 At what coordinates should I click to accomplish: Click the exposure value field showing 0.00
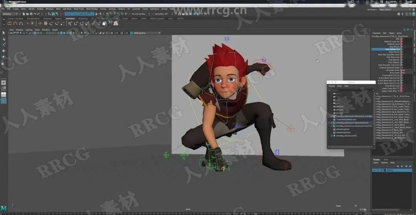[x=116, y=33]
